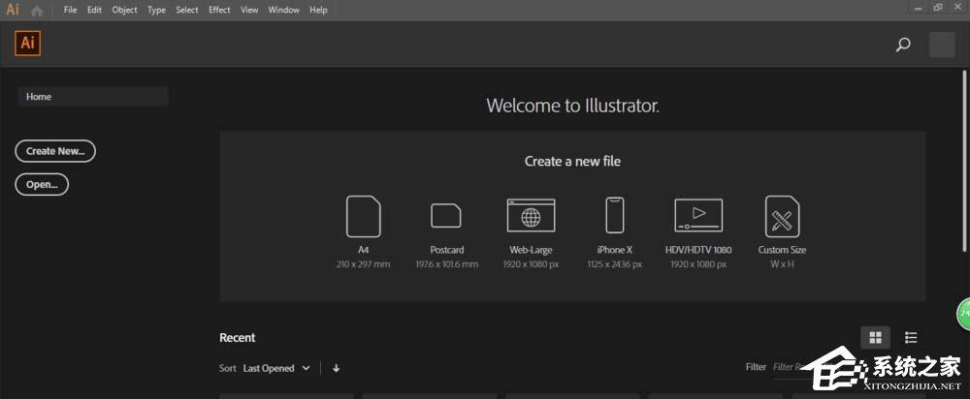
Task: Click the restore window button
Action: click(938, 7)
